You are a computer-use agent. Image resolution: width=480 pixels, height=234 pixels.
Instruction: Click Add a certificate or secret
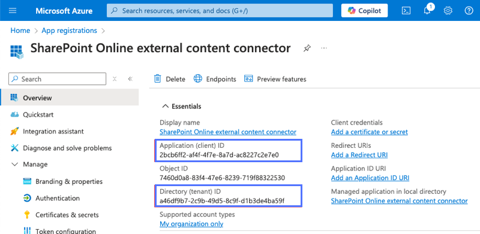370,132
